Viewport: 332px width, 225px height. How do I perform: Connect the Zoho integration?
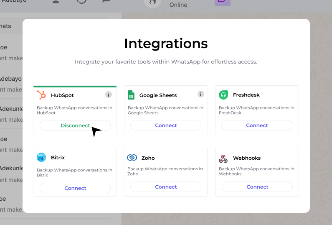166,187
